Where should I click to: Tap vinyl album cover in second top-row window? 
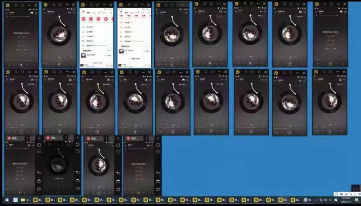[x=59, y=34]
